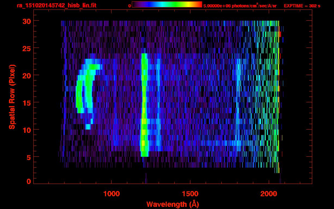Click the x-axis tick label 1500
Viewport: 334px width, 209px height.
point(190,193)
